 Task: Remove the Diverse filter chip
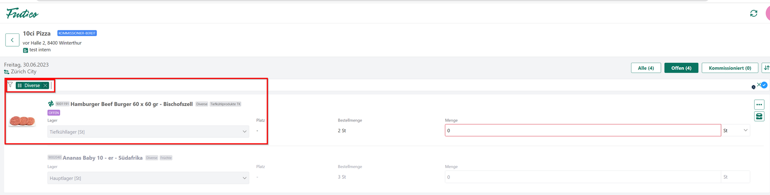point(45,85)
